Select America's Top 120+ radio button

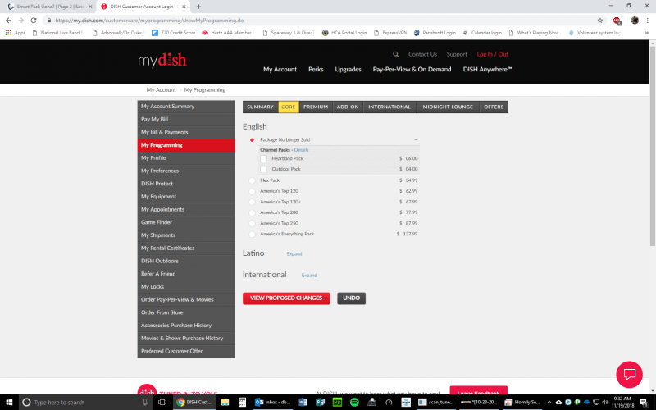pyautogui.click(x=252, y=202)
